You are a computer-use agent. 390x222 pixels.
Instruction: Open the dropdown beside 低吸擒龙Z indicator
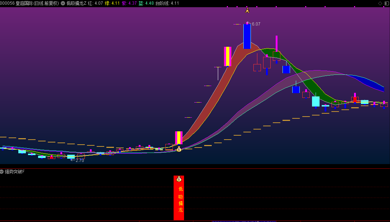(63, 3)
